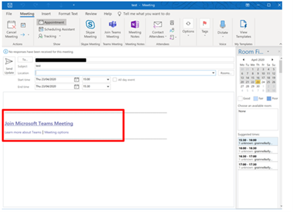
Task: Select the Appointment view button
Action: pyautogui.click(x=52, y=22)
